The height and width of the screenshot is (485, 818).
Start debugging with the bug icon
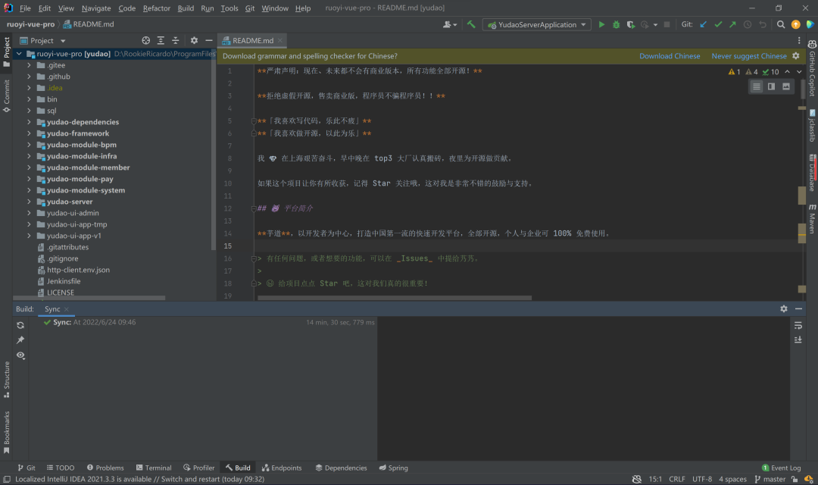coord(616,24)
